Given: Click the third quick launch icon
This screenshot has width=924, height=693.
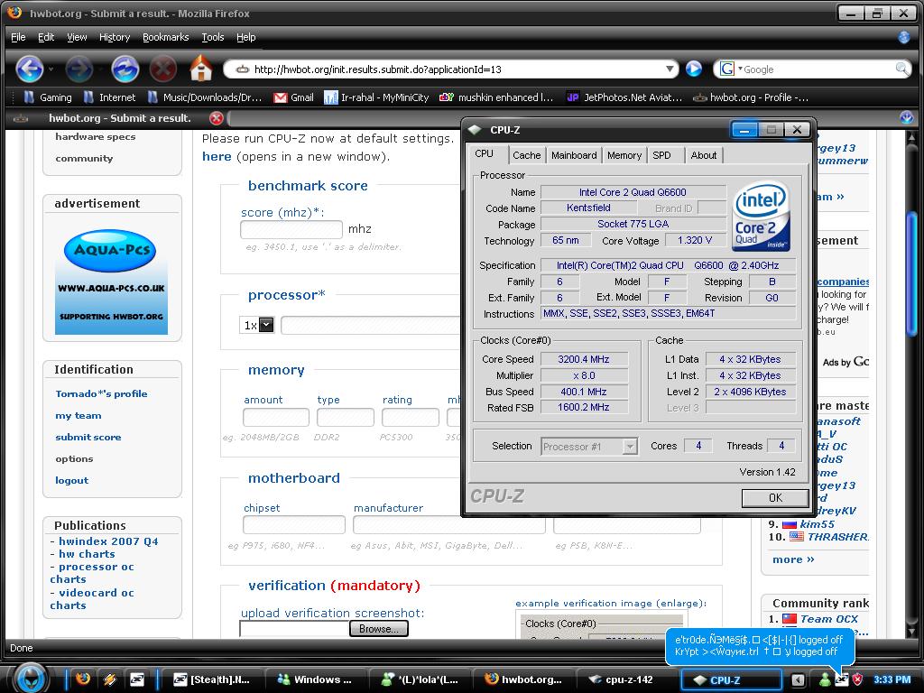Looking at the screenshot, I should tap(137, 679).
